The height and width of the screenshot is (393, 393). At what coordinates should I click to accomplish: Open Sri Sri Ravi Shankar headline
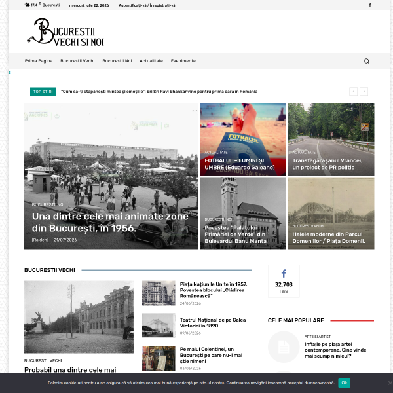[159, 92]
